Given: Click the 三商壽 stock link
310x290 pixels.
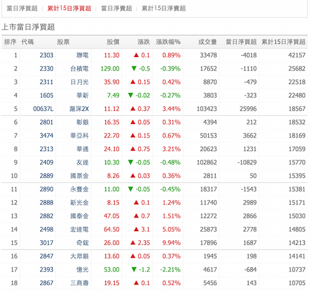Looking at the screenshot, I should click(79, 283).
